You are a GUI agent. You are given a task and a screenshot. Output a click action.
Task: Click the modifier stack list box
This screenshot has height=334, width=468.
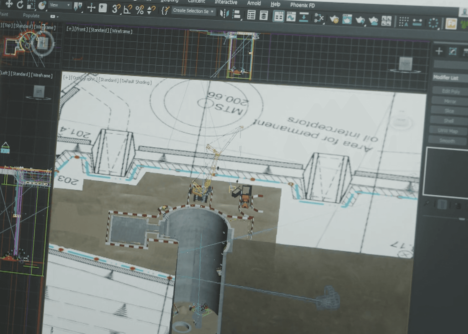(446, 173)
